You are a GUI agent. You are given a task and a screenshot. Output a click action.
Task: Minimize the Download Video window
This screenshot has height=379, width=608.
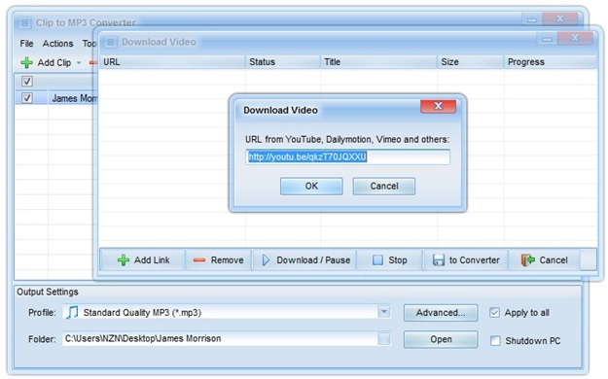547,39
